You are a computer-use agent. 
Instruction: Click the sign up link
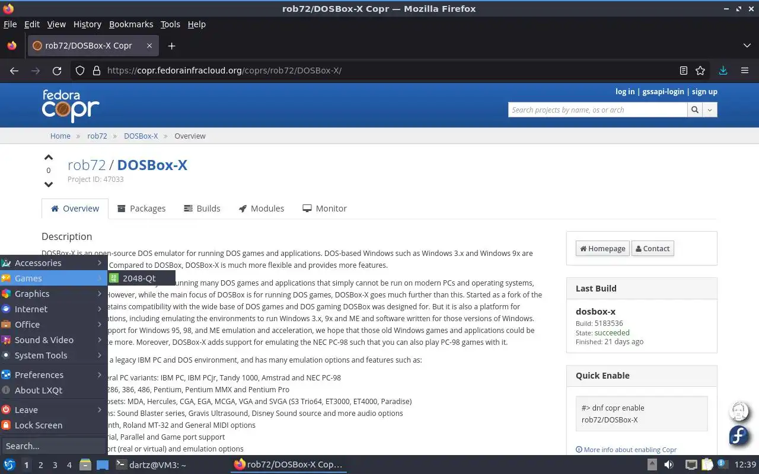click(x=704, y=91)
